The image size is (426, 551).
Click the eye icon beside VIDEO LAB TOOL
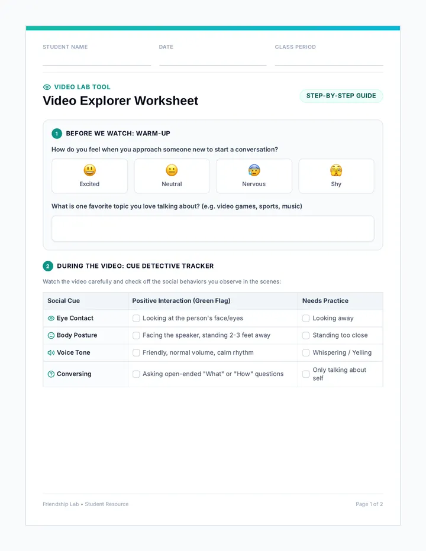click(x=47, y=87)
